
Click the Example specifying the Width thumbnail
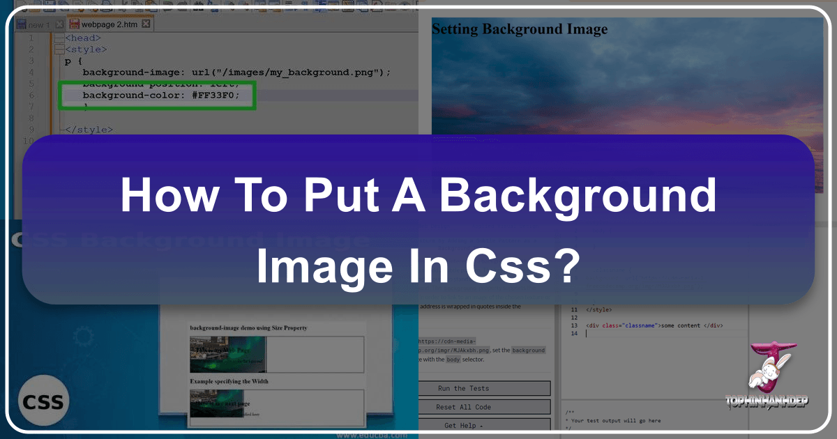click(x=216, y=403)
